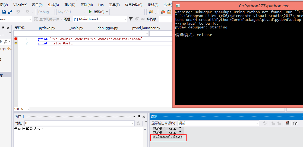Close the Memory 1 panel
This screenshot has width=303, height=147.
[144, 117]
